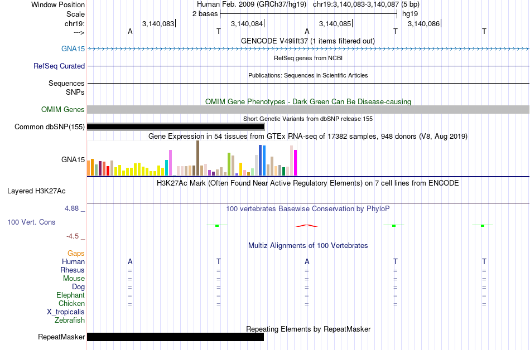Click the black GNA15 GTEx label
Image resolution: width=530 pixels, height=350 pixels.
click(x=73, y=159)
